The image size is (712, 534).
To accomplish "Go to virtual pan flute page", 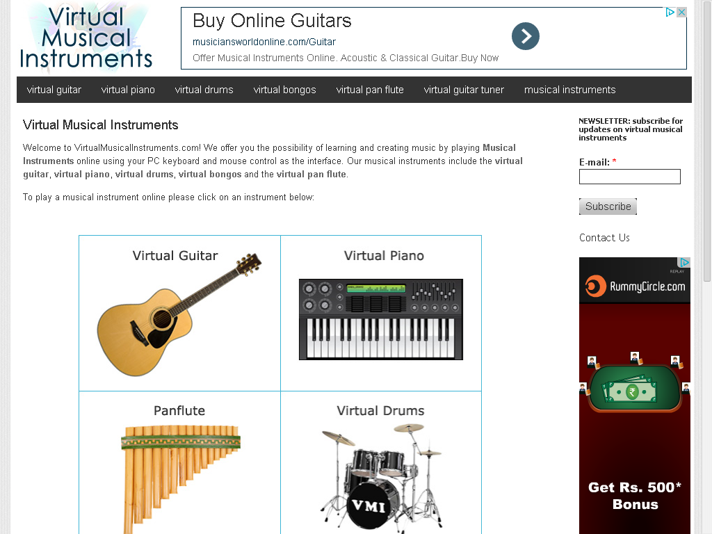I will (370, 90).
